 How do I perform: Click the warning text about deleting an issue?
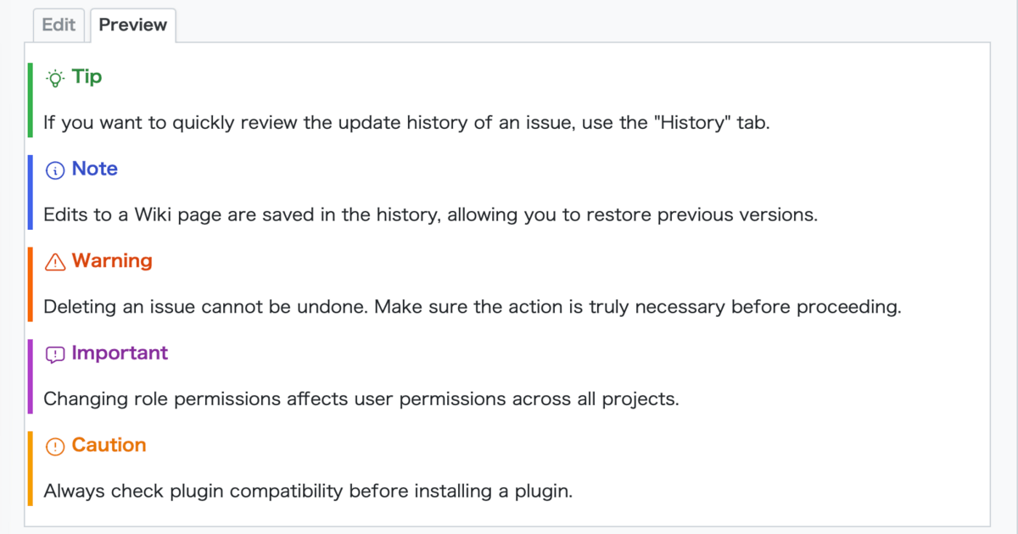[472, 307]
